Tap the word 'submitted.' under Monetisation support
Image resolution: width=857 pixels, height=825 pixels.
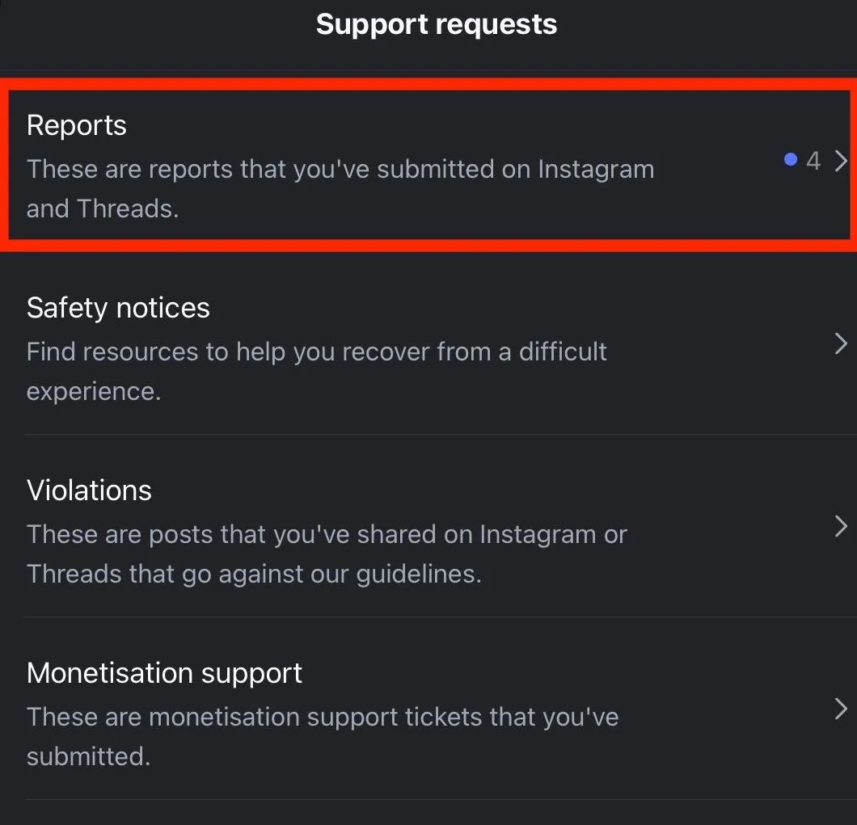click(x=88, y=756)
